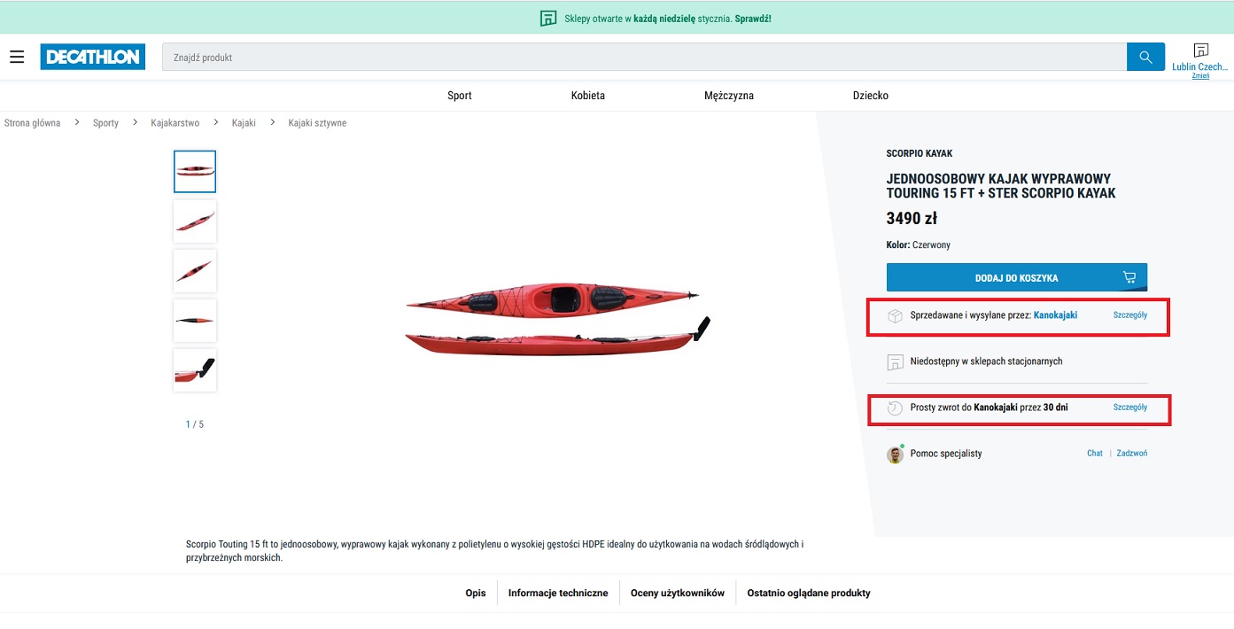Image resolution: width=1234 pixels, height=629 pixels.
Task: Open the Mężczyzna category menu
Action: coord(728,96)
